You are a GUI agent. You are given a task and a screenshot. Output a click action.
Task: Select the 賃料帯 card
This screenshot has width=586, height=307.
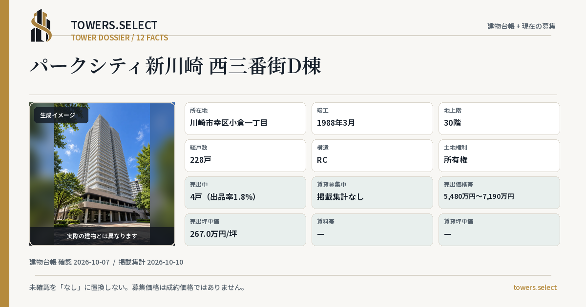(372, 230)
